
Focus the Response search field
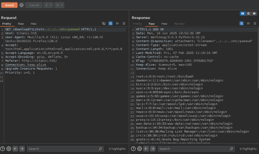(196, 149)
